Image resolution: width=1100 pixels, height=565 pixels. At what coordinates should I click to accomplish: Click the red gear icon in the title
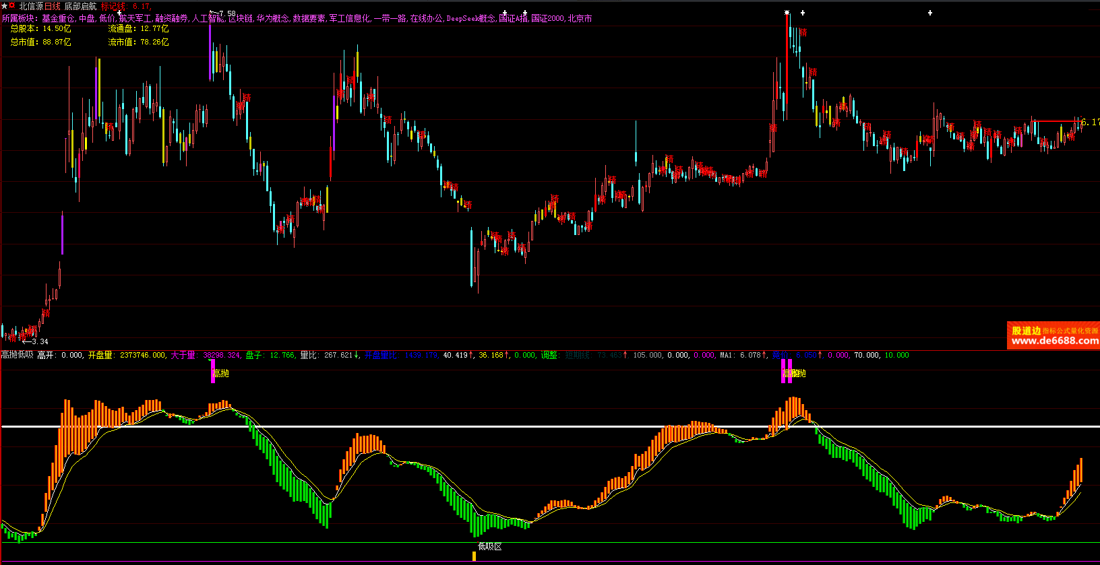(x=12, y=6)
